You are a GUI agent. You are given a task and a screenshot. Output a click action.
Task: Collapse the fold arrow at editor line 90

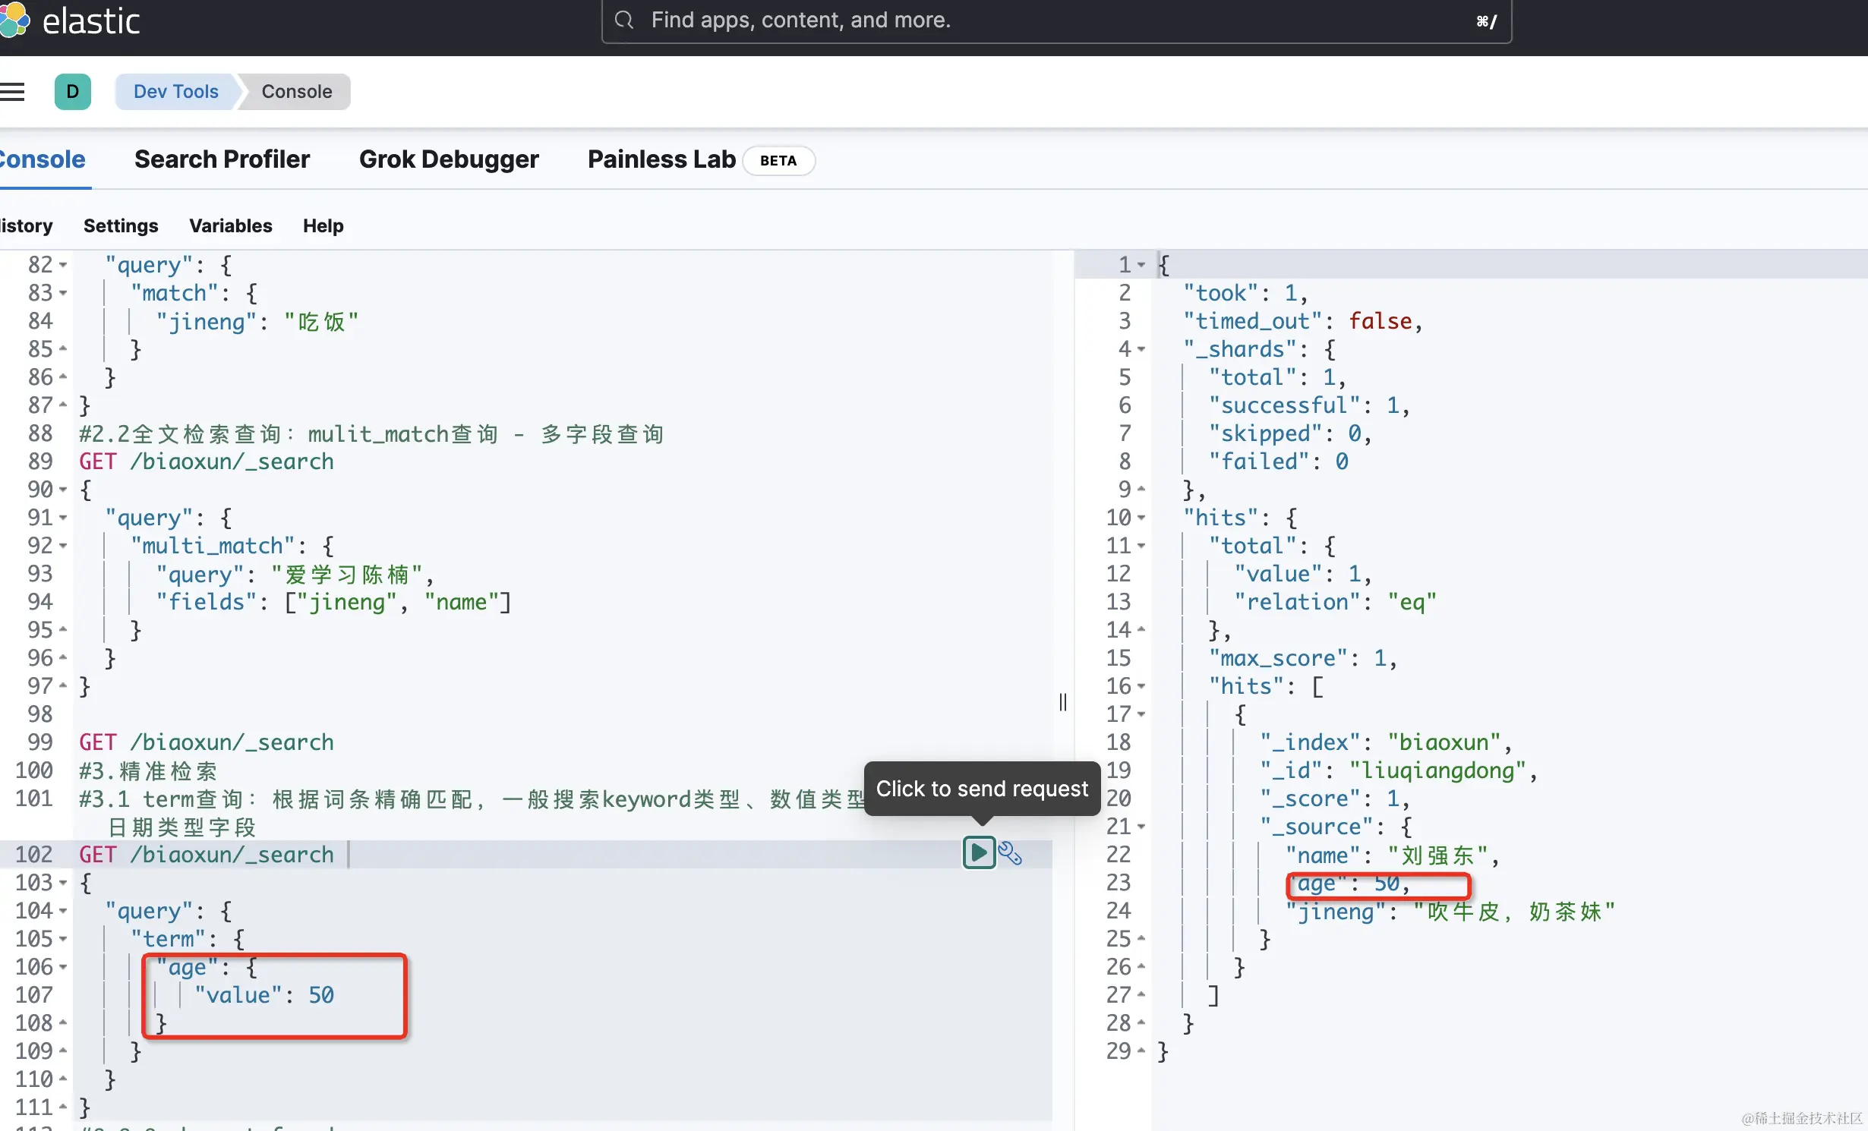[63, 490]
